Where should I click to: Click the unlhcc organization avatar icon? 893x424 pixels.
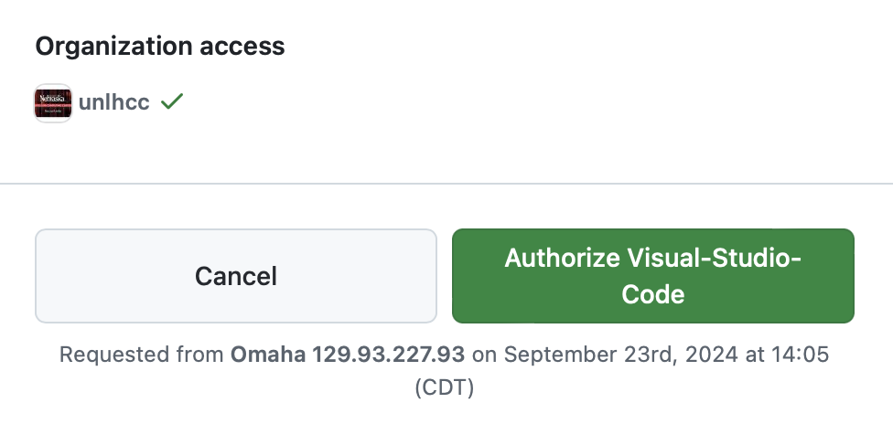(53, 103)
